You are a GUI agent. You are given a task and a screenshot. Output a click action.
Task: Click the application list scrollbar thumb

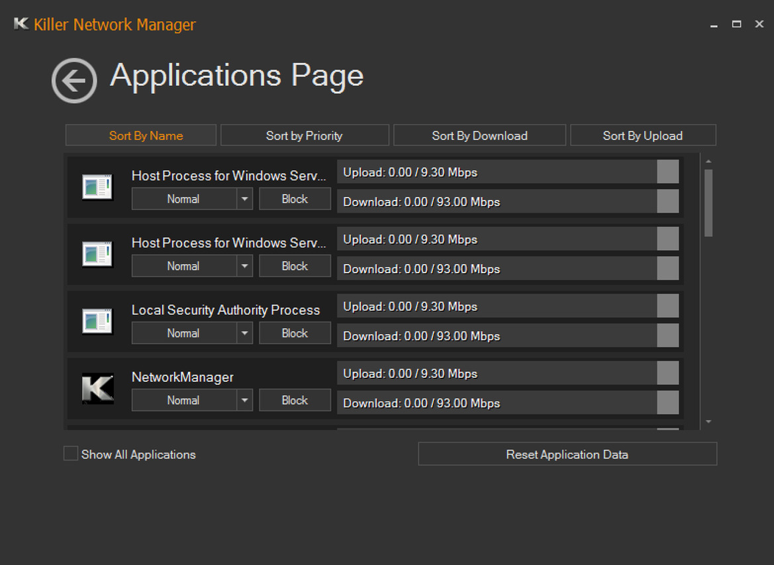tap(708, 203)
